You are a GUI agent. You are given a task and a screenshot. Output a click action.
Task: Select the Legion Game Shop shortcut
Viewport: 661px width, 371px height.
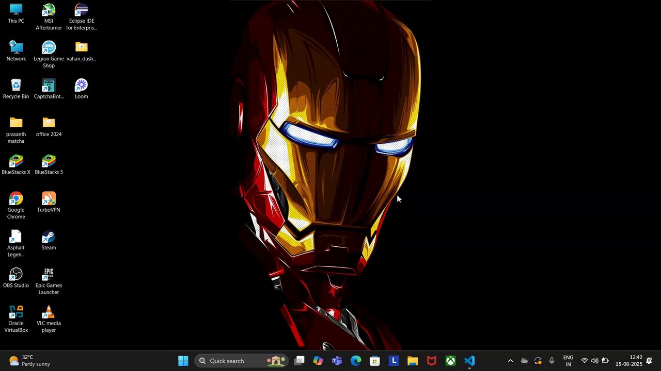pyautogui.click(x=49, y=55)
